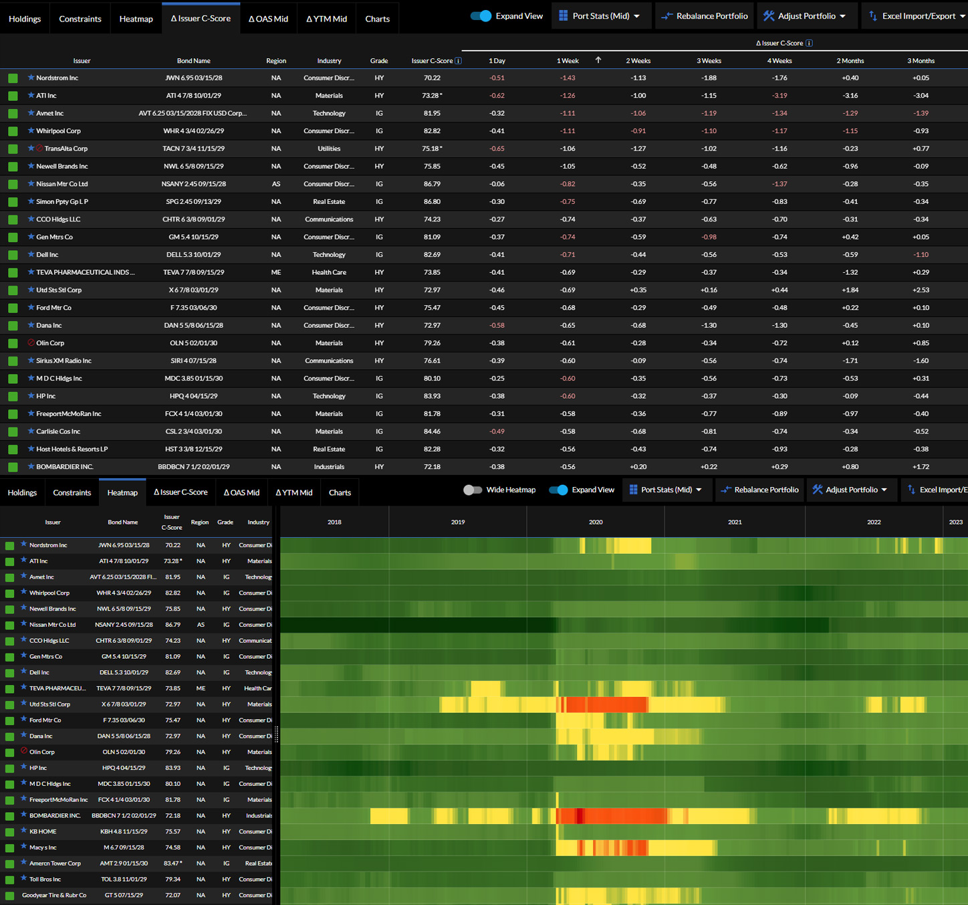Click the sort arrow beside the 1 Week column

click(x=598, y=60)
